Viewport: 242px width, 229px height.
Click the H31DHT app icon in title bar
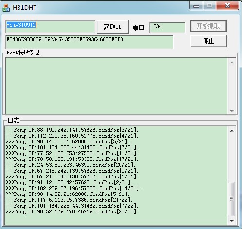tap(6, 8)
